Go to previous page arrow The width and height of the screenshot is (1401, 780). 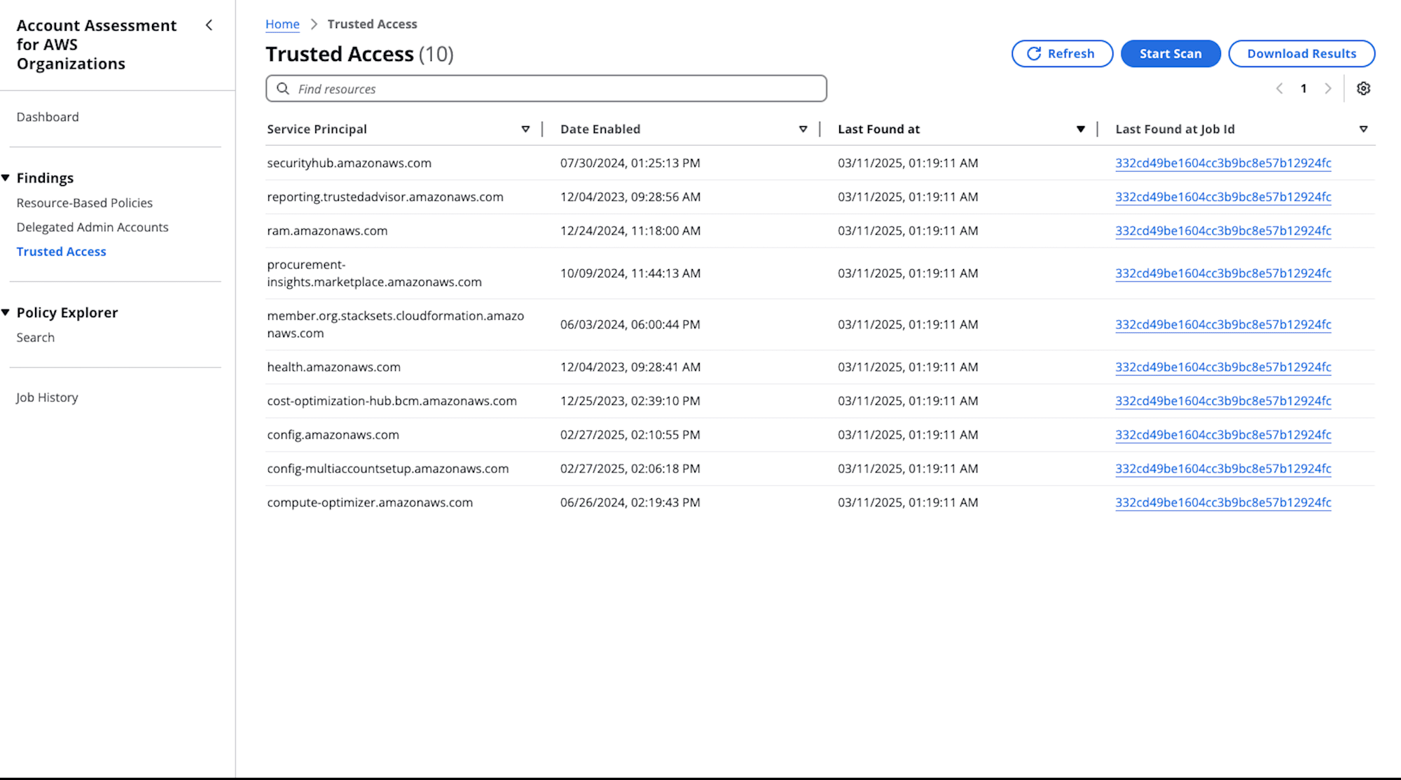tap(1279, 88)
